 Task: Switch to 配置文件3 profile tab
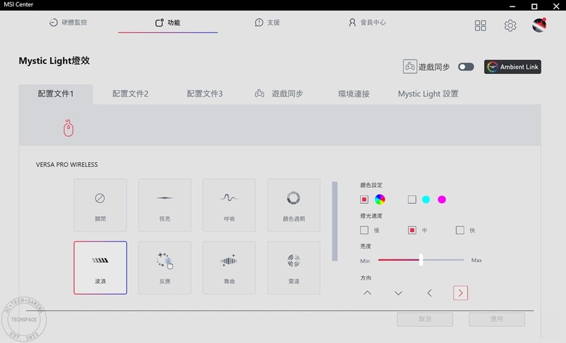point(205,94)
